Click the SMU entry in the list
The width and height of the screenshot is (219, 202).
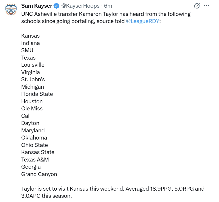(27, 50)
